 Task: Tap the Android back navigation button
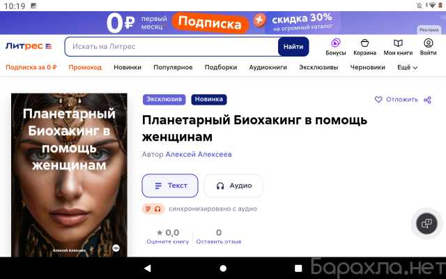147,268
